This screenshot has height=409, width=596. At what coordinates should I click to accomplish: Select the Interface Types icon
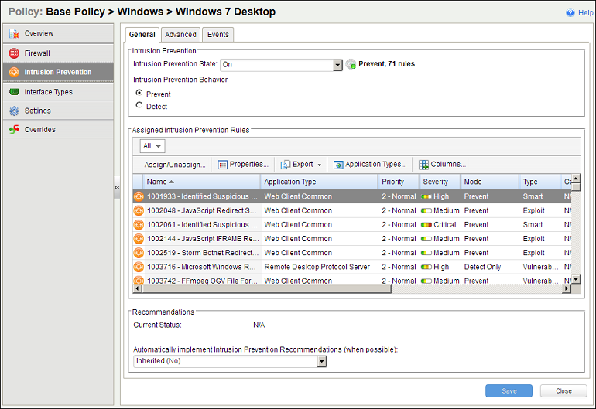coord(14,92)
